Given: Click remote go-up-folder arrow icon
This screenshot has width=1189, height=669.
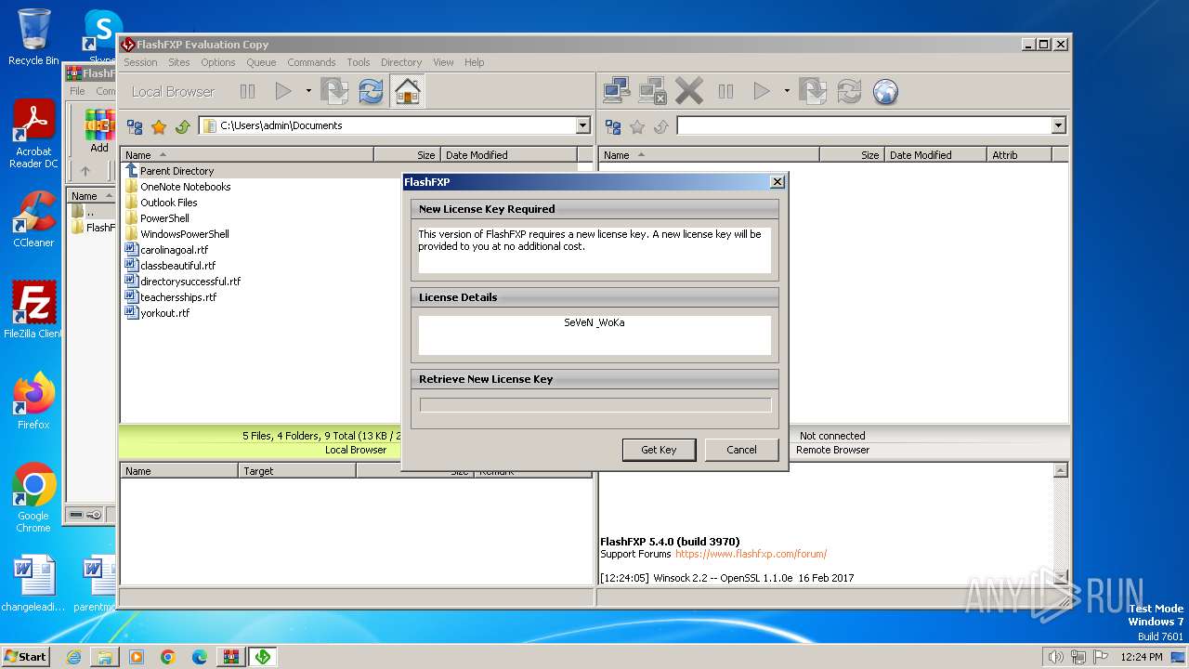Looking at the screenshot, I should [661, 126].
